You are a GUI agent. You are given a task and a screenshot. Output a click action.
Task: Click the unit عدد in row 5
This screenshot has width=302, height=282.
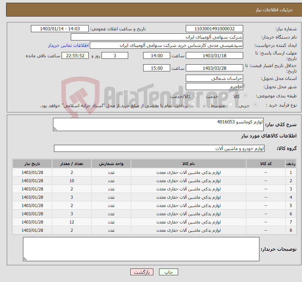pos(111,206)
